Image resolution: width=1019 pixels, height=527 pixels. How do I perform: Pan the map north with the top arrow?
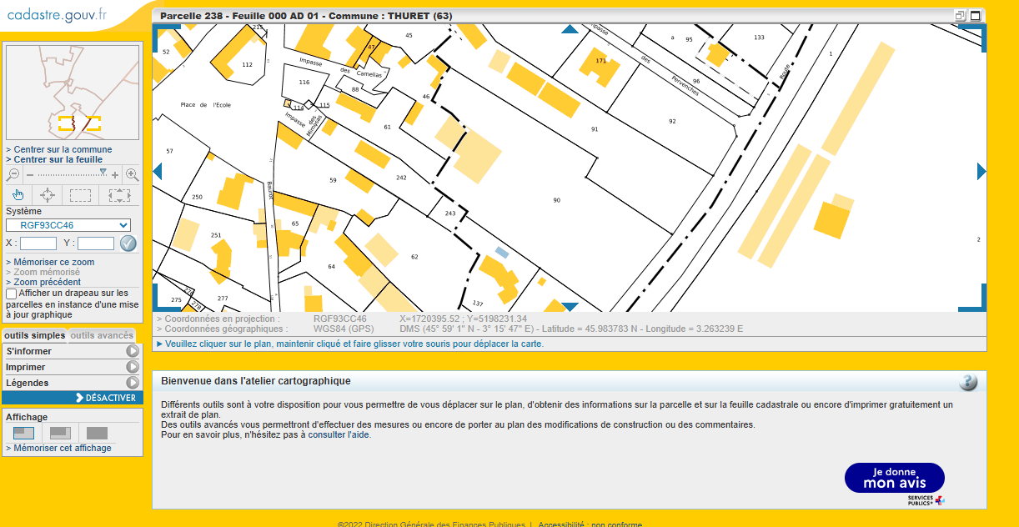570,29
